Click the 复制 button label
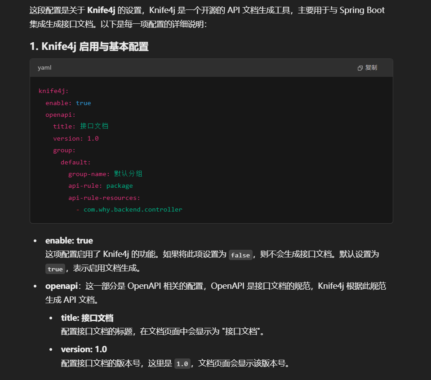The width and height of the screenshot is (431, 380). (371, 67)
